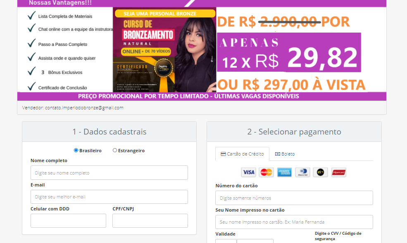Choose the Diners Club card icon
407x243 pixels.
pyautogui.click(x=302, y=172)
